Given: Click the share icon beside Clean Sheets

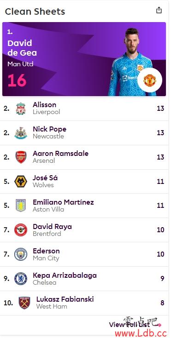Looking at the screenshot, I should point(159,10).
